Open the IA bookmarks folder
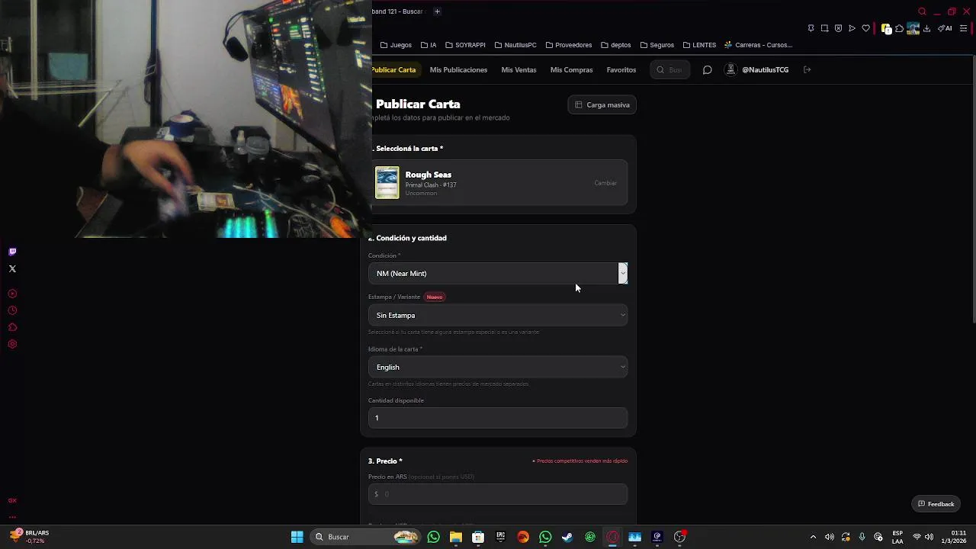Screen dimensions: 976x549 (429, 45)
